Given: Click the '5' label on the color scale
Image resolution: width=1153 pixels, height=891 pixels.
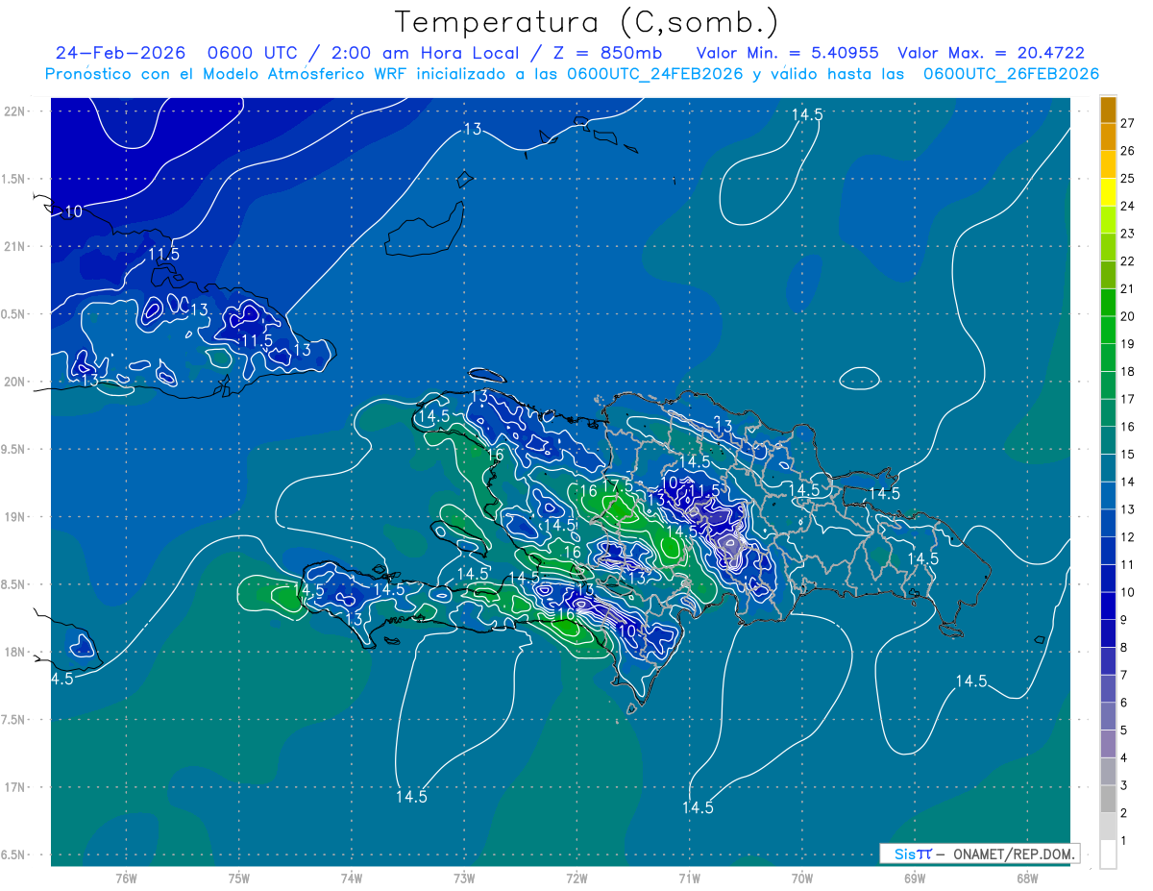Looking at the screenshot, I should click(x=1124, y=730).
